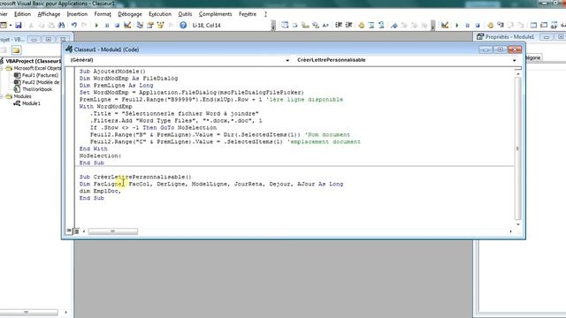Click the View Microsoft Excel icon
The image size is (566, 318).
(4, 26)
